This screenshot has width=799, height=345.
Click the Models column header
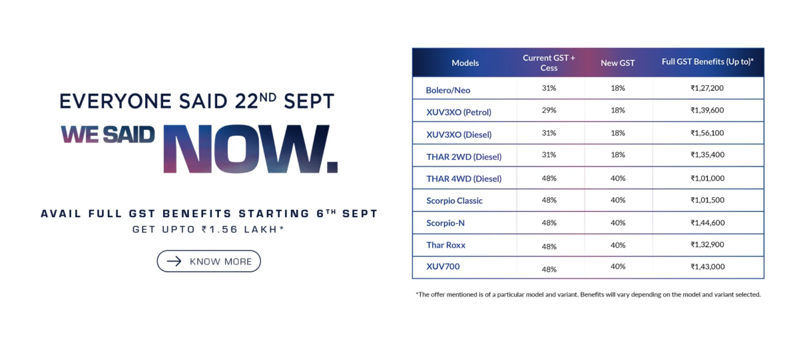[465, 63]
